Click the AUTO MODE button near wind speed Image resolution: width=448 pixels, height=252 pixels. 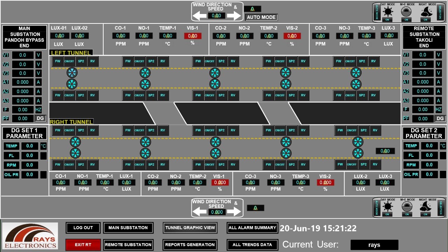[x=261, y=17]
